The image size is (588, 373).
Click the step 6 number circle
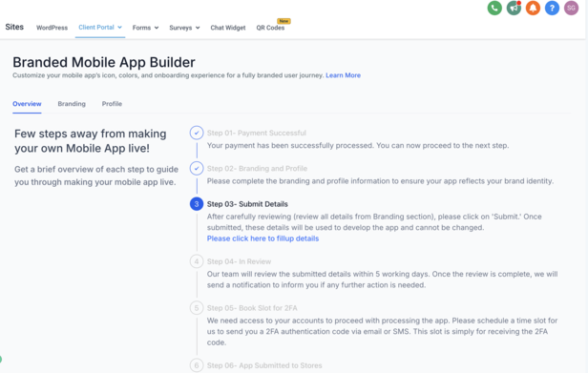point(197,365)
